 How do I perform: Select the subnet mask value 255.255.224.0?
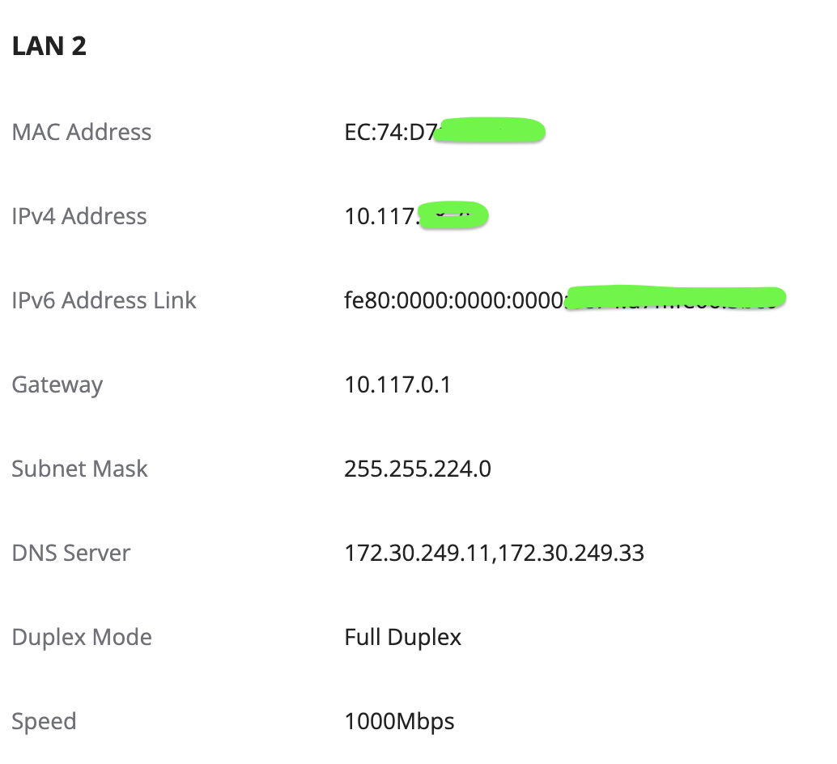(418, 469)
